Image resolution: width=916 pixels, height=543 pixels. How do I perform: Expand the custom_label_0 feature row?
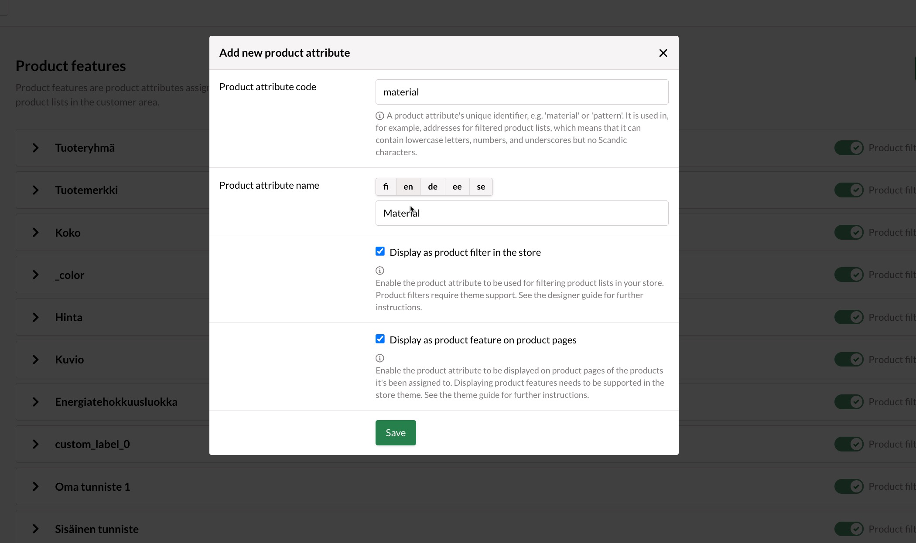coord(35,444)
